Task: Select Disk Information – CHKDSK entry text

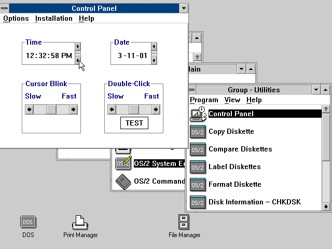Action: 255,202
